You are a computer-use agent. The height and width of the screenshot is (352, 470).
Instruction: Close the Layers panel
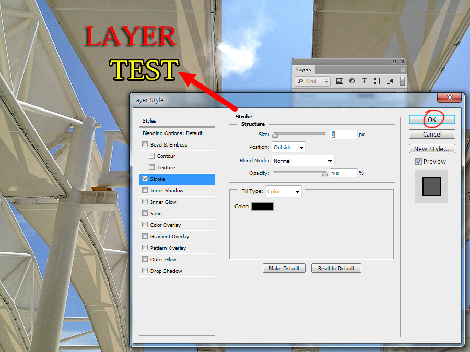click(403, 62)
